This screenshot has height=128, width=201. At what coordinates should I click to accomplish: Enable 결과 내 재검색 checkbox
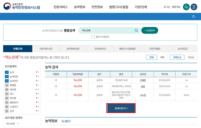(93, 37)
